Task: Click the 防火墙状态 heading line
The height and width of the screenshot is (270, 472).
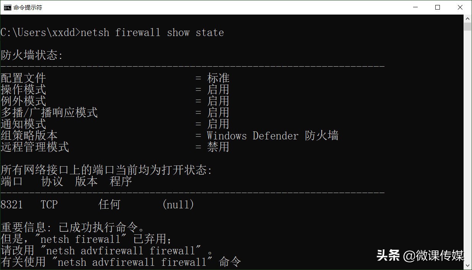Action: (x=32, y=56)
